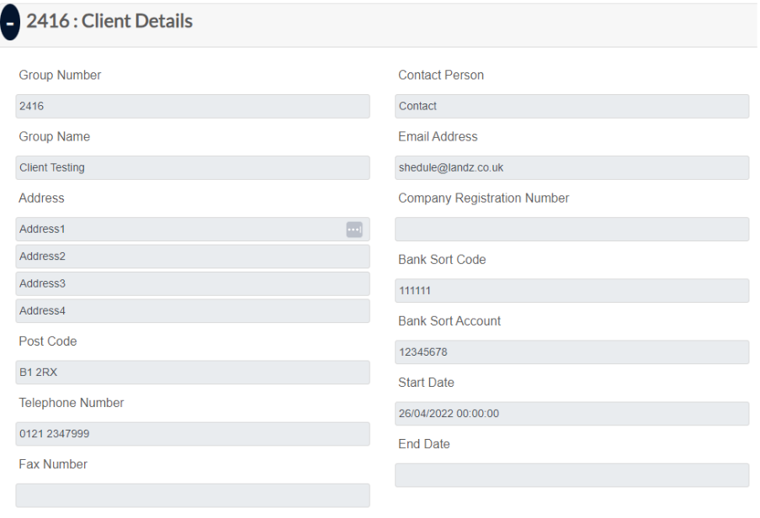Click the empty Company Registration Number field
Image resolution: width=760 pixels, height=518 pixels.
[x=571, y=230]
